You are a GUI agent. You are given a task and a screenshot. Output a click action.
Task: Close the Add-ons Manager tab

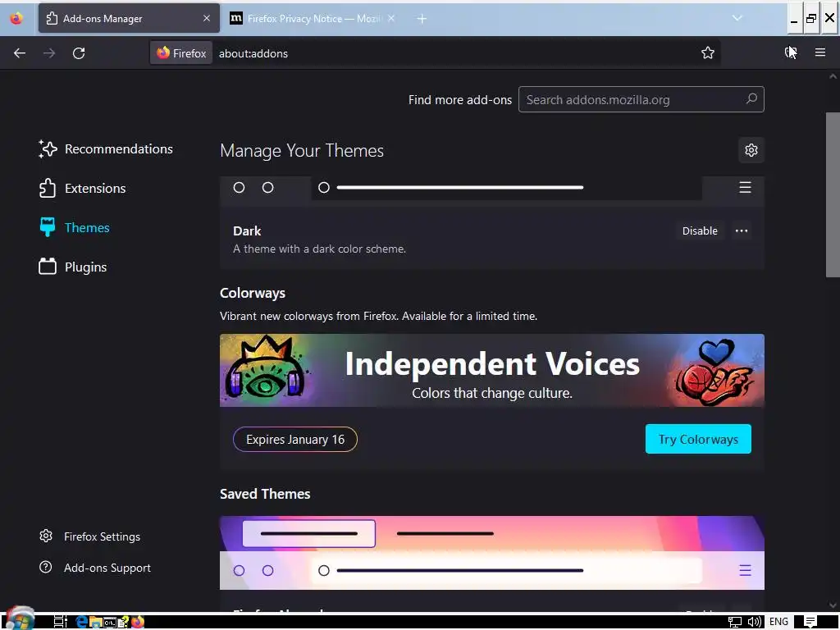(206, 18)
